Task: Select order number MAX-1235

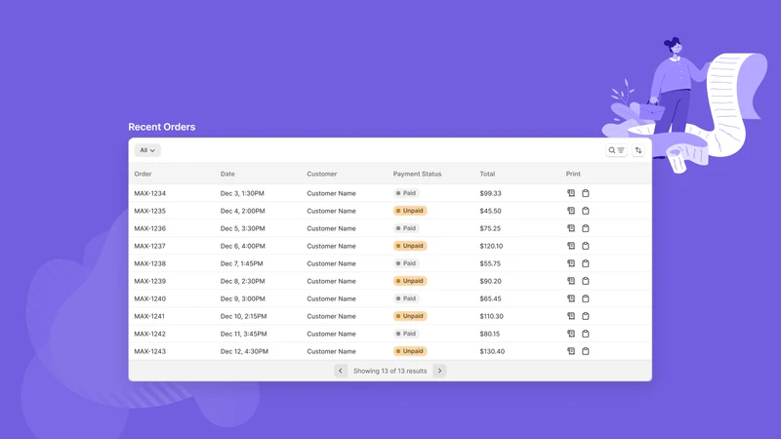Action: (x=150, y=211)
